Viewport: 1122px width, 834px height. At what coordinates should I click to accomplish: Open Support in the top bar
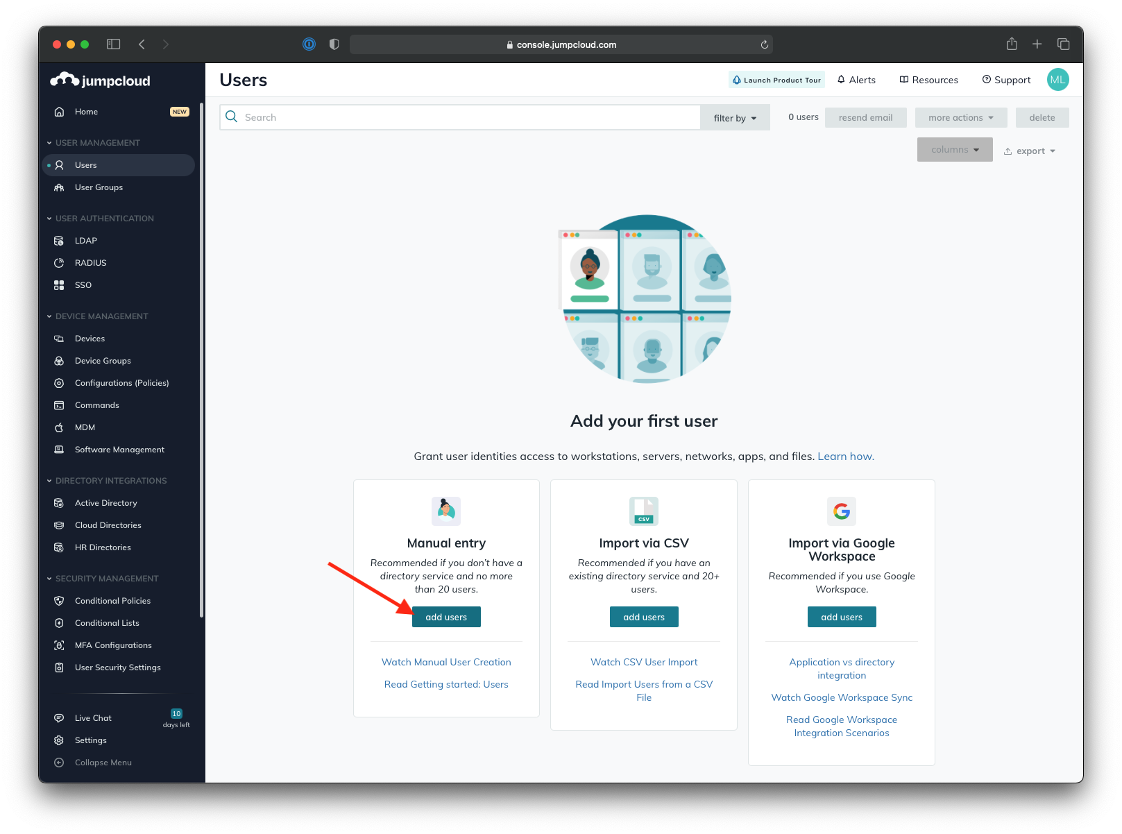click(1006, 80)
